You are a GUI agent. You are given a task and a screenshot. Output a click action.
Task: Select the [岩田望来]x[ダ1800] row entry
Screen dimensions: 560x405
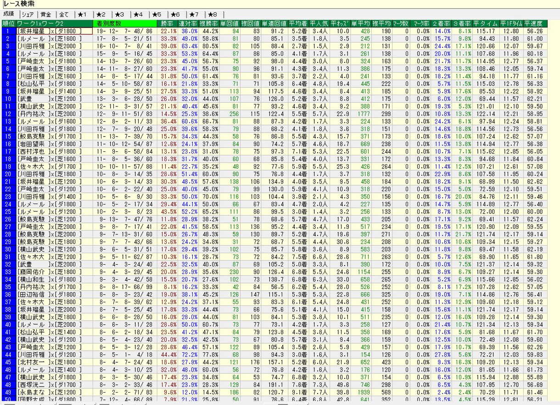(x=55, y=144)
